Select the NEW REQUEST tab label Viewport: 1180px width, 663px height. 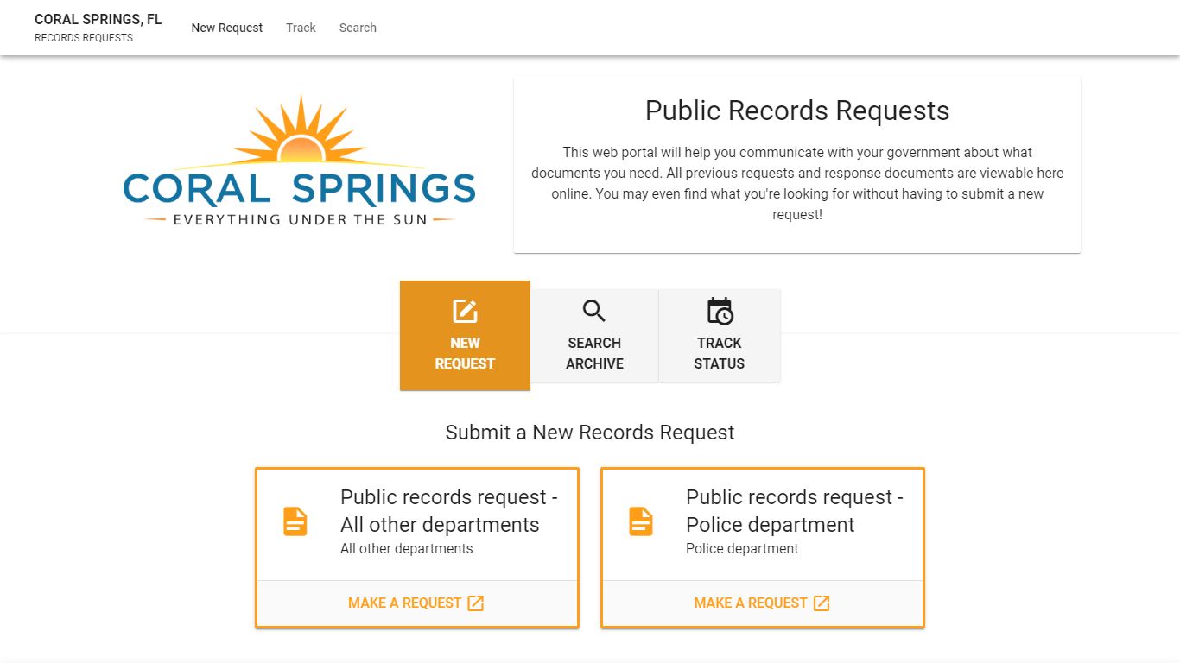point(465,353)
